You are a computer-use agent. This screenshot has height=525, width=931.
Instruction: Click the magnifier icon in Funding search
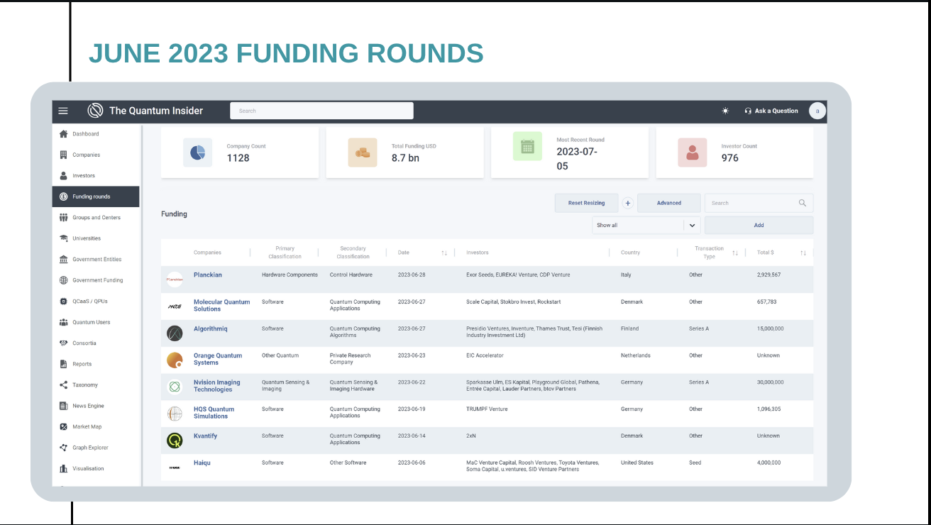point(803,203)
